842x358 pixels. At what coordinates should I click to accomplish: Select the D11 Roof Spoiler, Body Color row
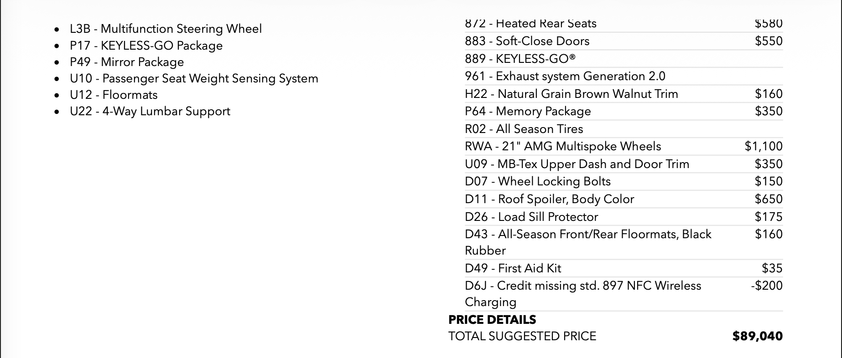coord(624,199)
